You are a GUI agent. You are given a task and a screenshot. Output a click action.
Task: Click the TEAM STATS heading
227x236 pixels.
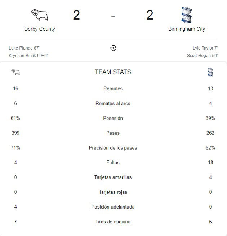coord(113,72)
